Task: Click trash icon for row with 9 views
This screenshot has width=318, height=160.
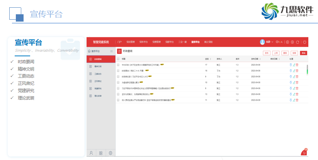Action: tap(297, 77)
